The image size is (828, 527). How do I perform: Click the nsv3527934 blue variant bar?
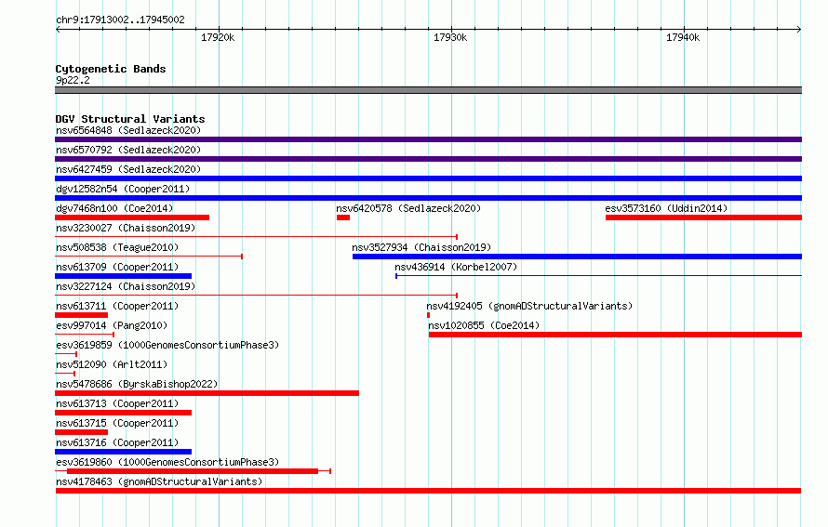[x=577, y=257]
